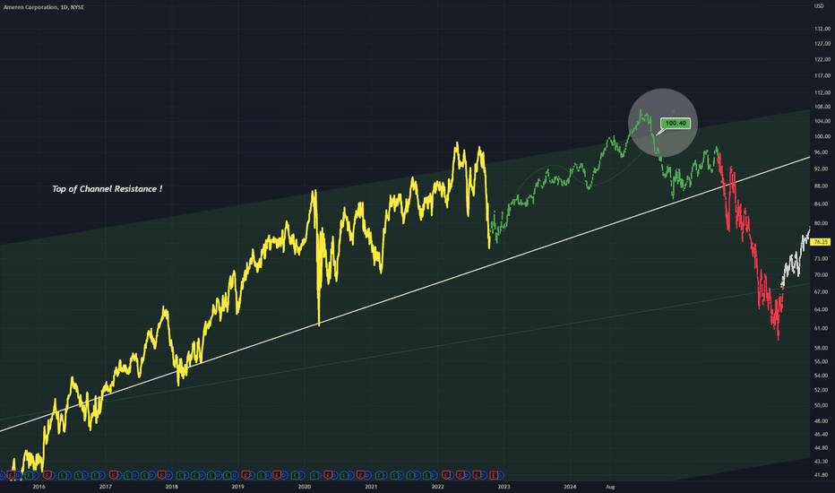Click the 2021 label on time axis

click(x=371, y=487)
